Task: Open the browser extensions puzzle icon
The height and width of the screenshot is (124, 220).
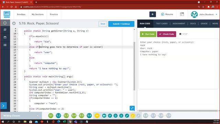Action: coord(208,7)
